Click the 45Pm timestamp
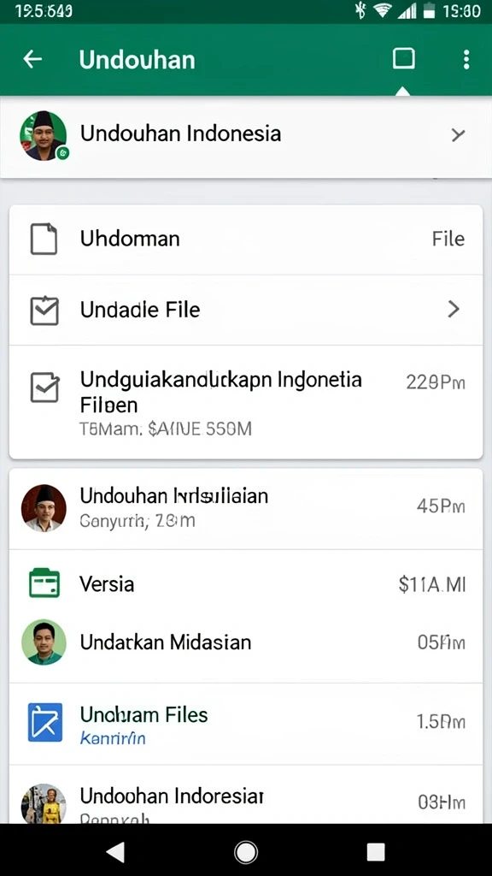The image size is (492, 876). 441,506
